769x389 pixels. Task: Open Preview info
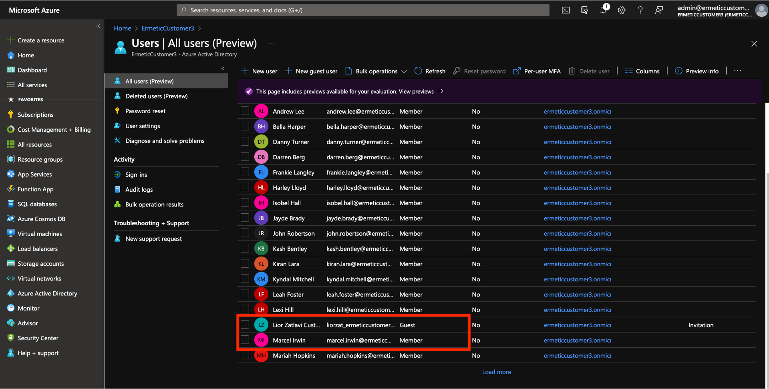point(697,71)
